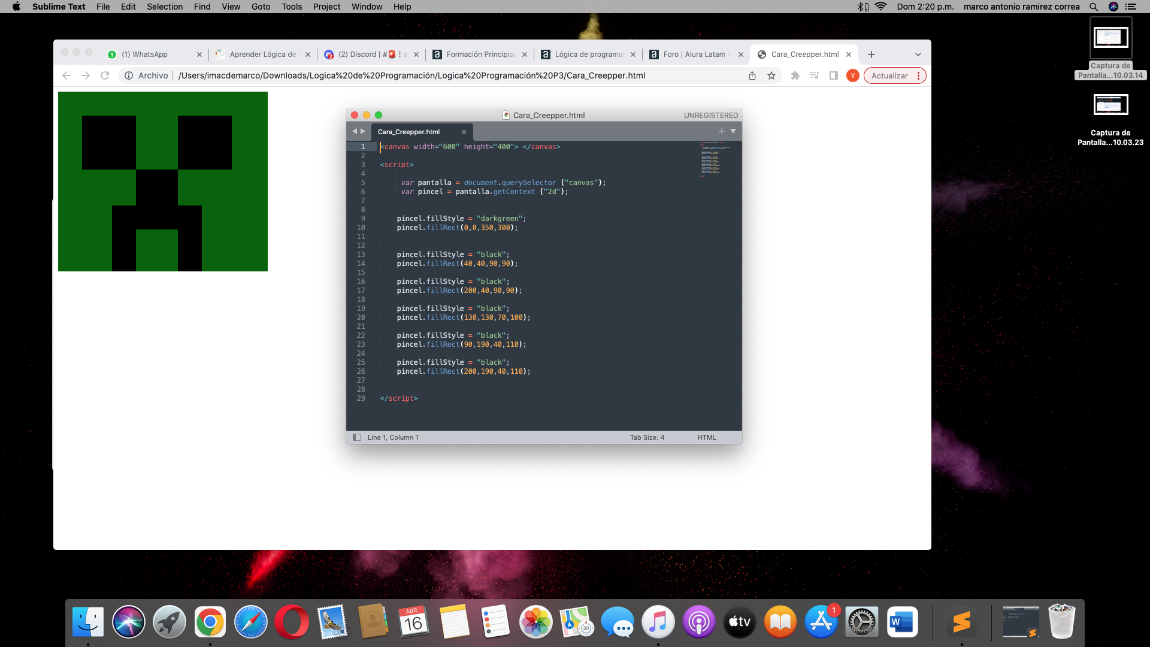
Task: Open Sublime tab list dropdown arrow
Action: [x=733, y=131]
